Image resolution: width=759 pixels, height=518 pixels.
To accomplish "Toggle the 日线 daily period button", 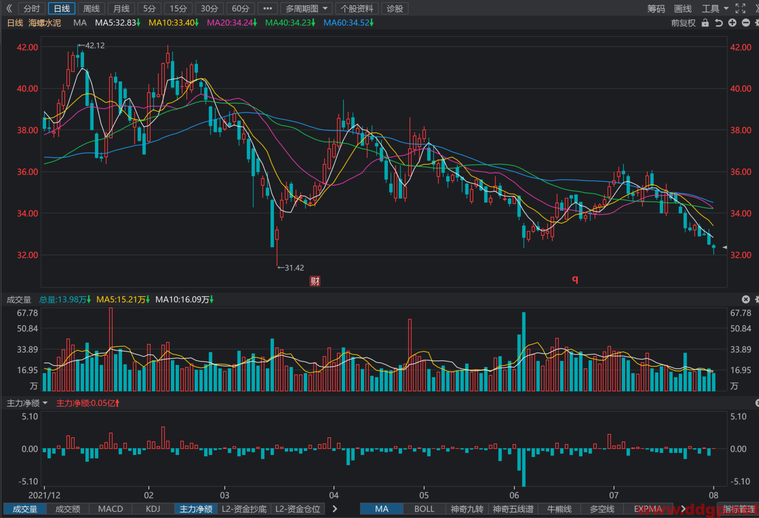I will pyautogui.click(x=62, y=9).
